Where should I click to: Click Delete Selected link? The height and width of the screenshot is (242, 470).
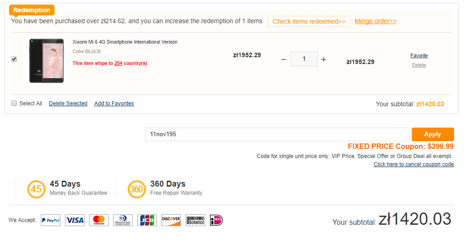coord(68,104)
